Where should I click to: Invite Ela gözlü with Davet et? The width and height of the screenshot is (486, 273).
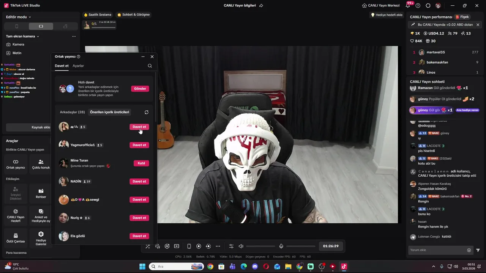pyautogui.click(x=139, y=236)
